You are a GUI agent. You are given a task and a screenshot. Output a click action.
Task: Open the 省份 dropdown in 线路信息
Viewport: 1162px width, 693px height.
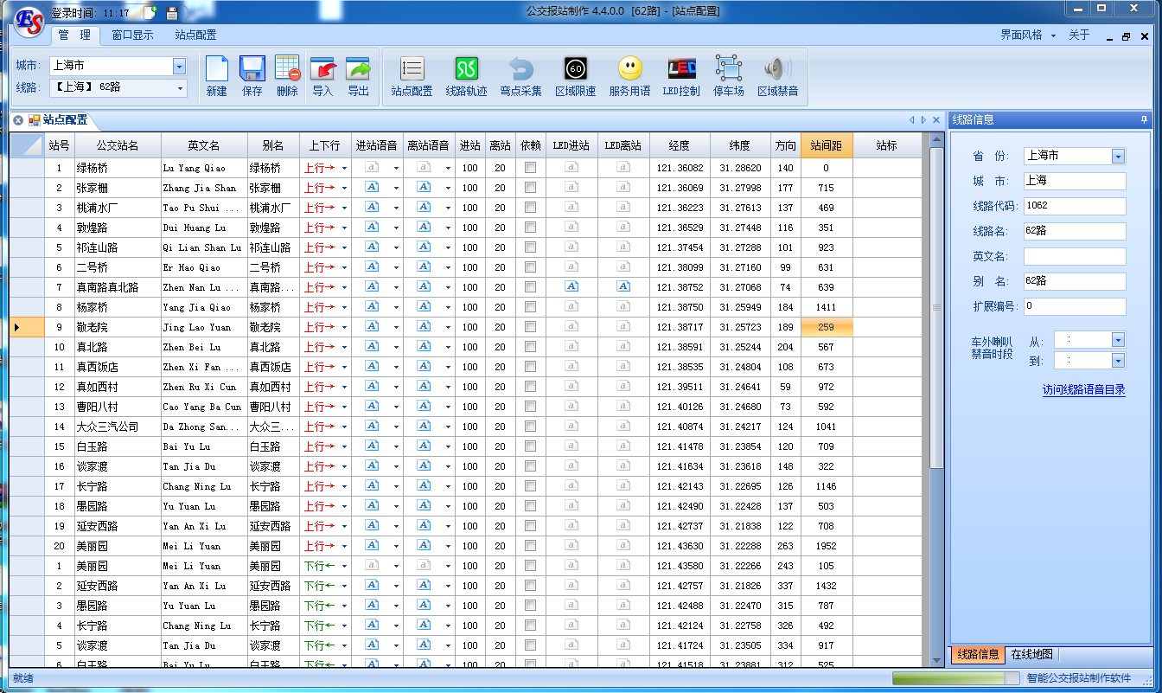[x=1118, y=156]
